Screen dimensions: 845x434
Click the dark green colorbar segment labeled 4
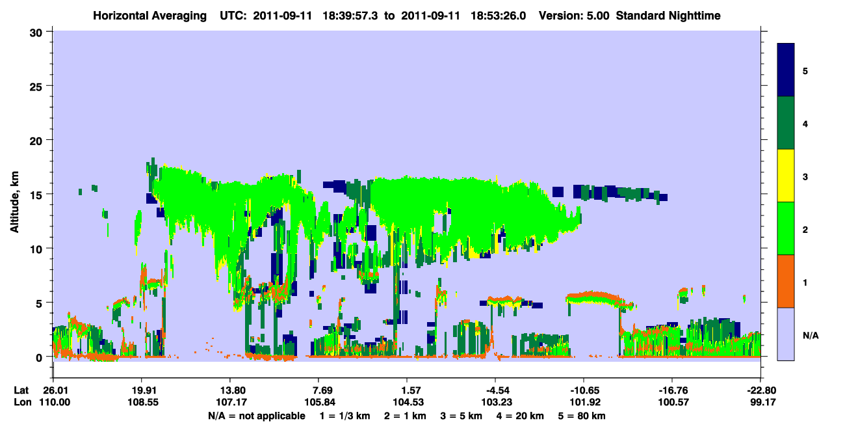pyautogui.click(x=786, y=123)
